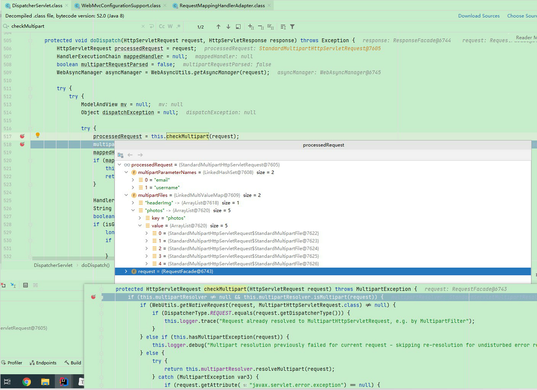
Task: Launch Chrome from the taskbar
Action: point(25,381)
